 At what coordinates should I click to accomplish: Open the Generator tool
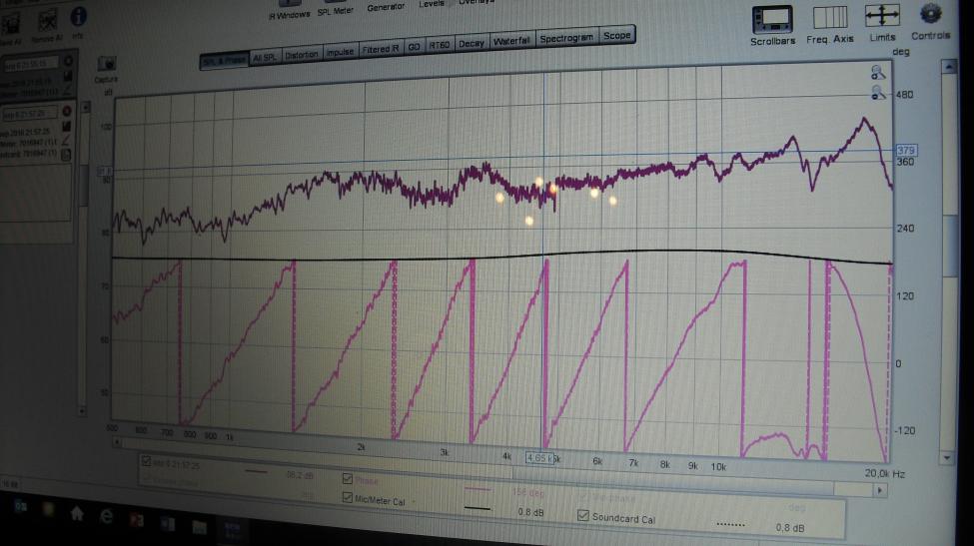pyautogui.click(x=386, y=7)
